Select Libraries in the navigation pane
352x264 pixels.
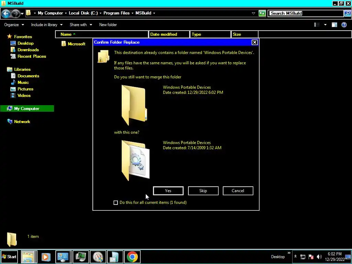coord(19,69)
